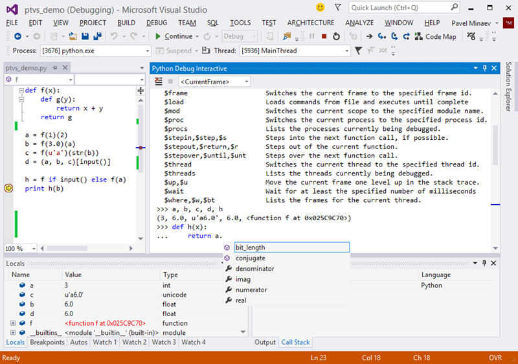
Task: Click the Show Next Statement arrow
Action: coord(369,36)
